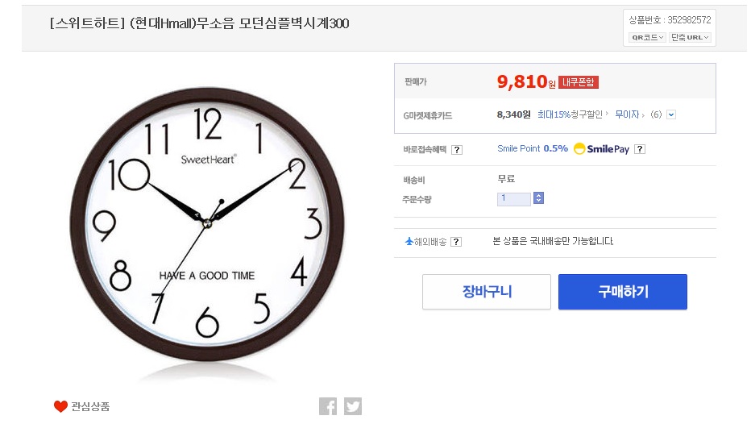Share product via Twitter bird icon
Viewport: 751px width, 424px height.
pyautogui.click(x=353, y=406)
